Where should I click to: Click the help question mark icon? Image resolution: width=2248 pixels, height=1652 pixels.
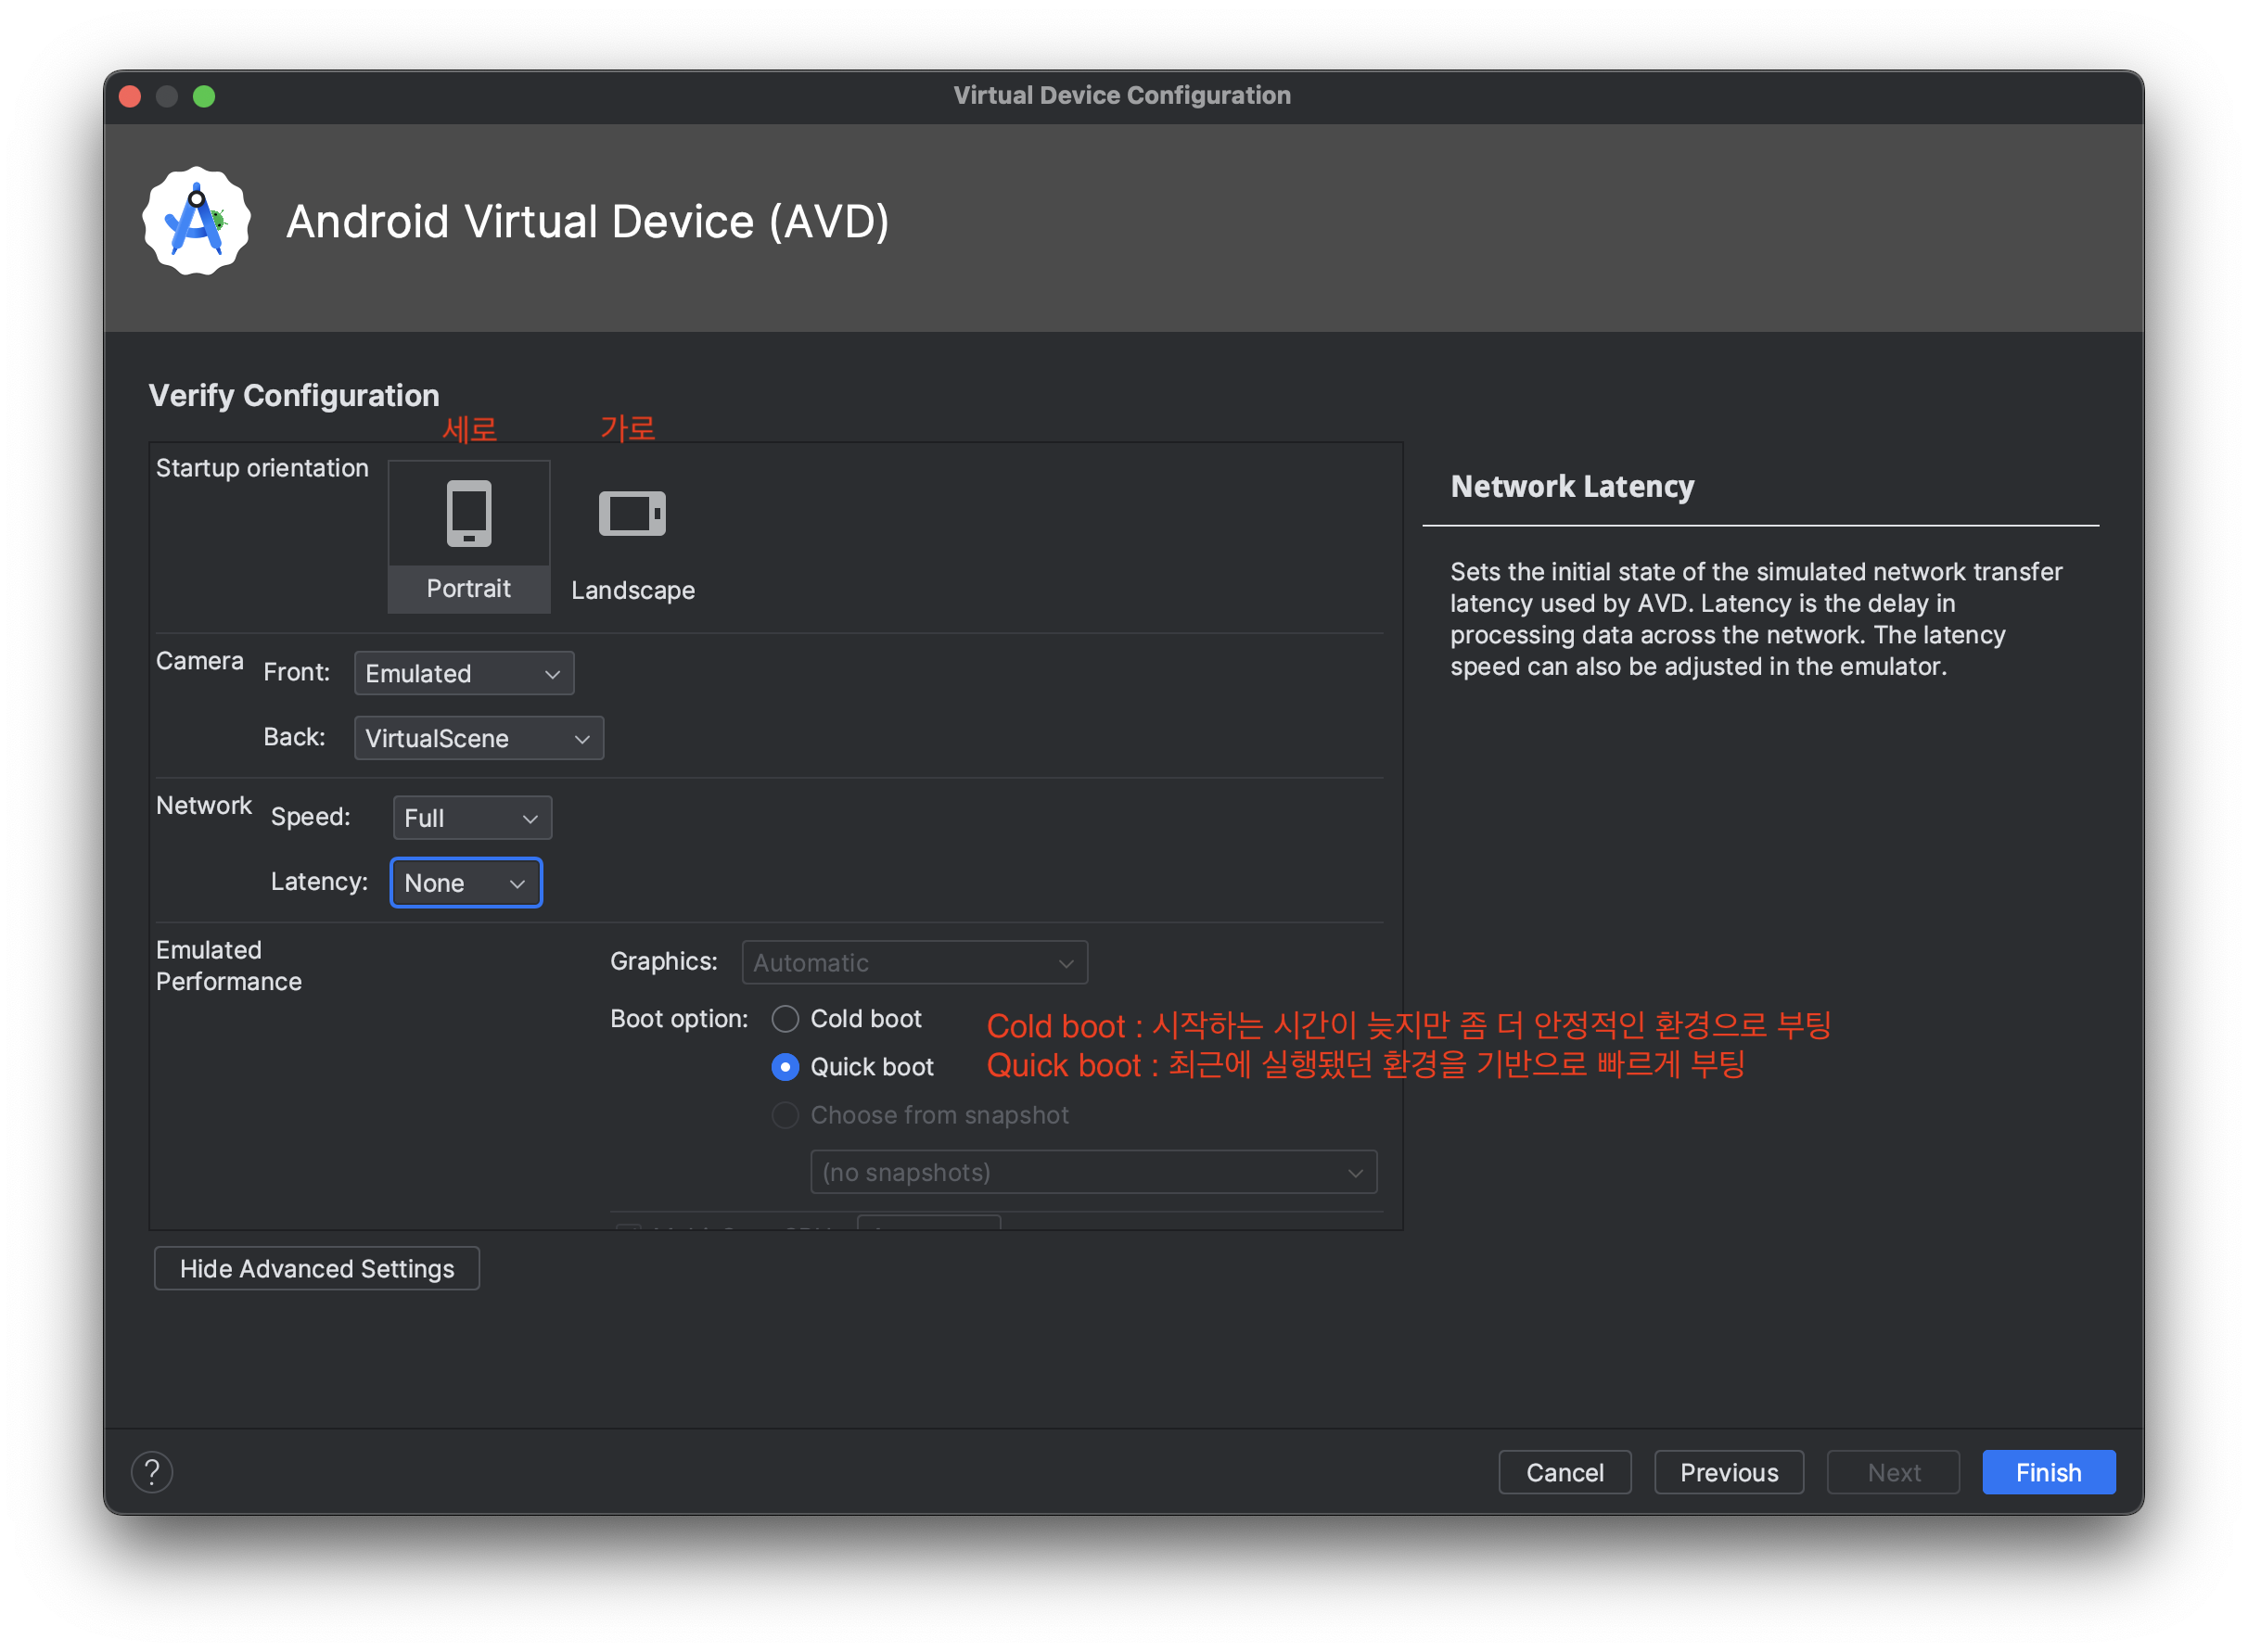pyautogui.click(x=152, y=1472)
